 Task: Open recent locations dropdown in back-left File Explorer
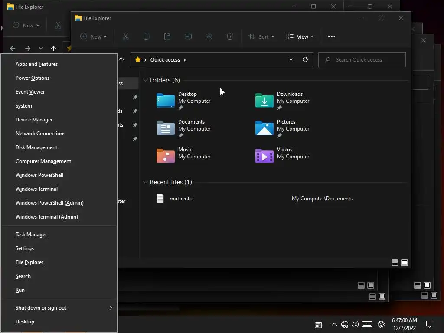coord(41,49)
